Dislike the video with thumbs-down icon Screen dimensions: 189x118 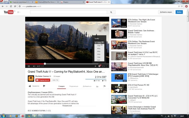pos(44,86)
